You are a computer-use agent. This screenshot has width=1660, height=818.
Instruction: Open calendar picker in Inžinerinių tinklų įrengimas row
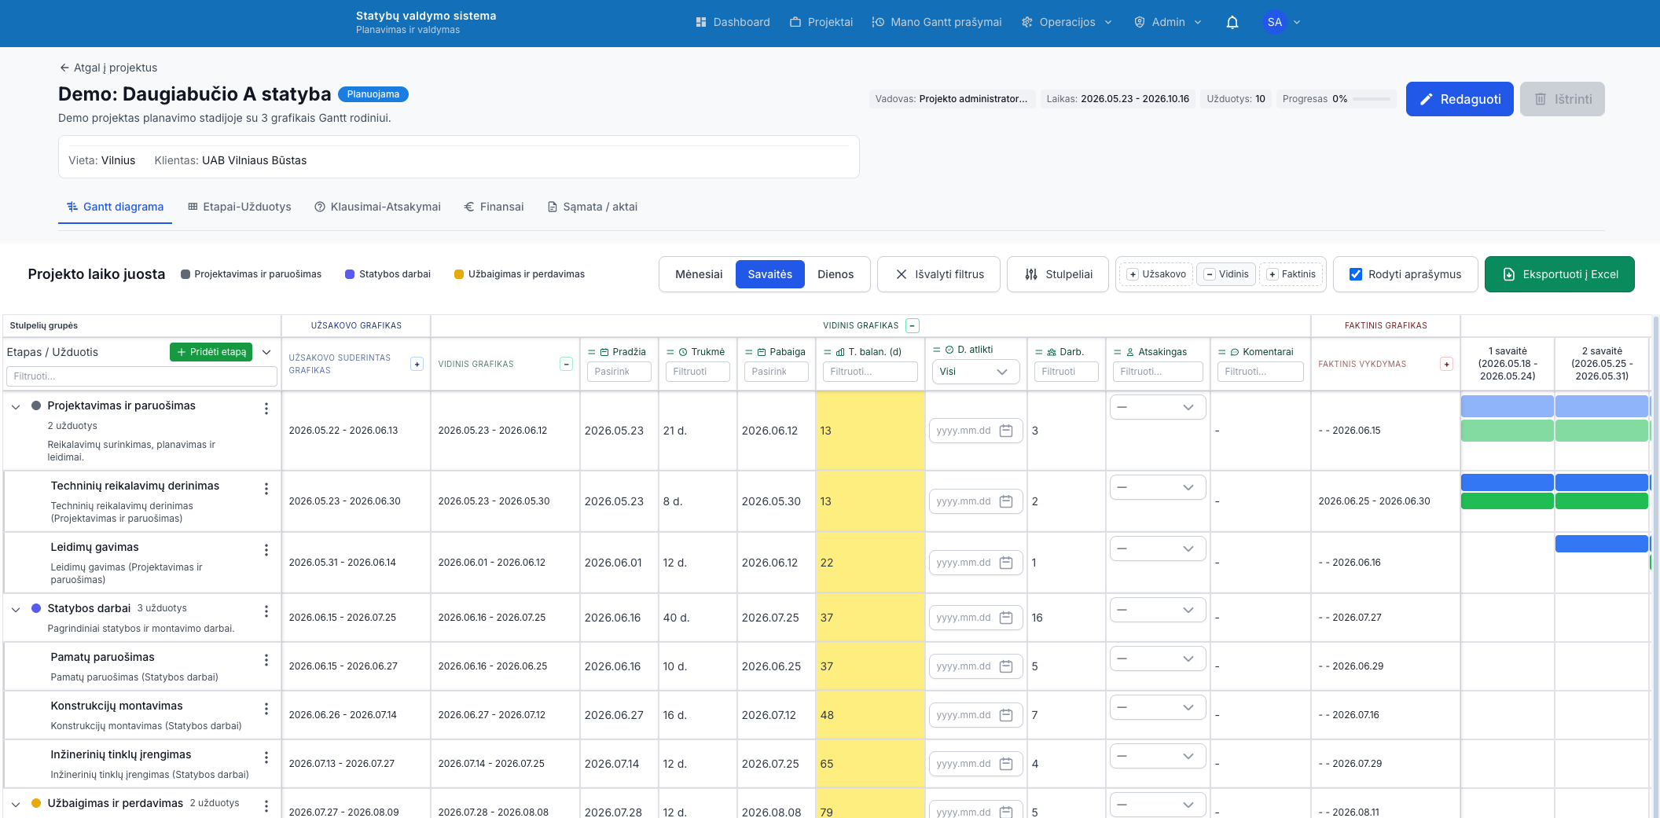(1006, 764)
